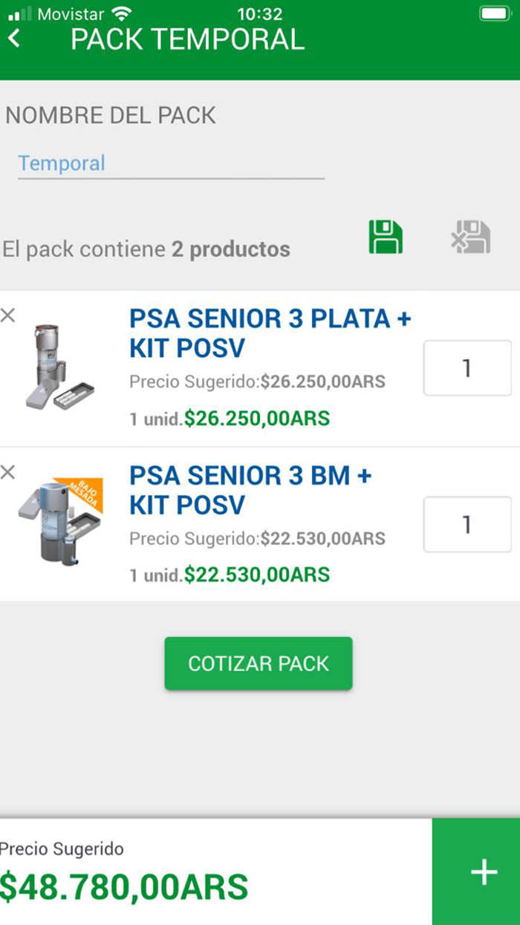Image resolution: width=520 pixels, height=925 pixels.
Task: Tap the PACK TEMPORAL title in the header
Action: coord(186,39)
